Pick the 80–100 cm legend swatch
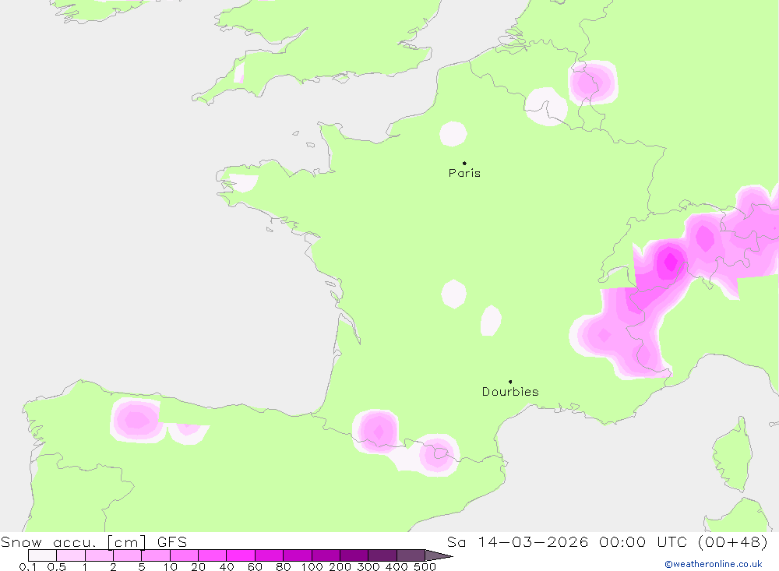 298,555
